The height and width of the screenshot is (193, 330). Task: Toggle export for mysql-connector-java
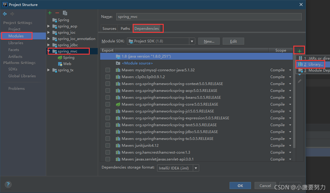108,70
